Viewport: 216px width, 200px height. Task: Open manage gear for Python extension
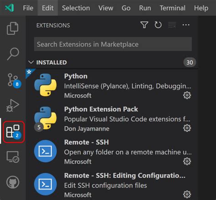point(187,95)
